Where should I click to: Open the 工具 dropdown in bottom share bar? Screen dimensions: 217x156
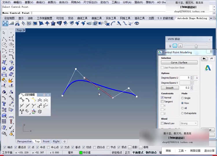[182, 151]
